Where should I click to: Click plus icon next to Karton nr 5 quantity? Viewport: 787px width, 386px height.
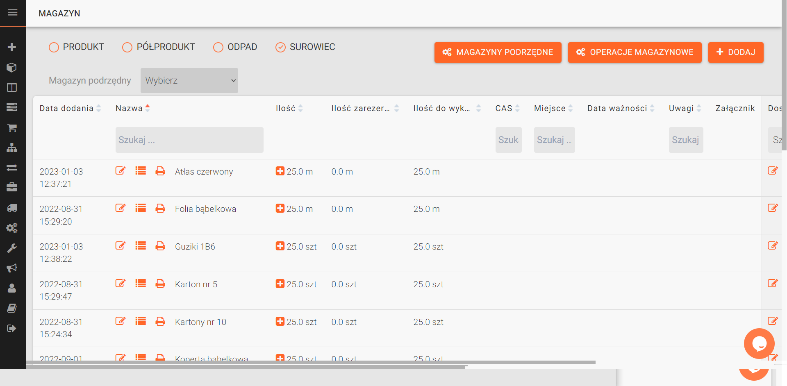click(x=280, y=284)
